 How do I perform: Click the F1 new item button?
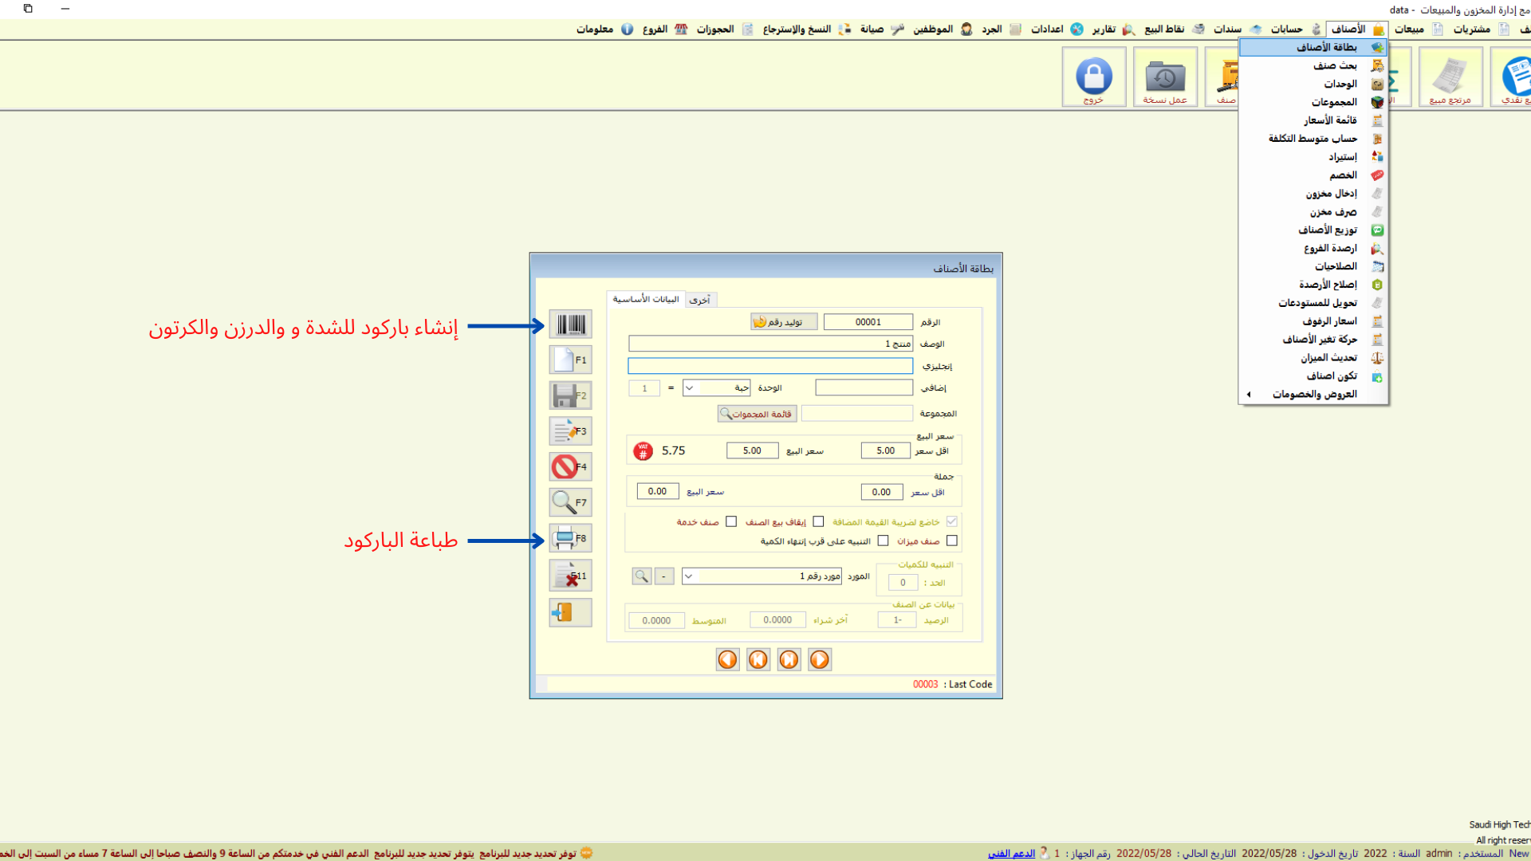pos(570,360)
